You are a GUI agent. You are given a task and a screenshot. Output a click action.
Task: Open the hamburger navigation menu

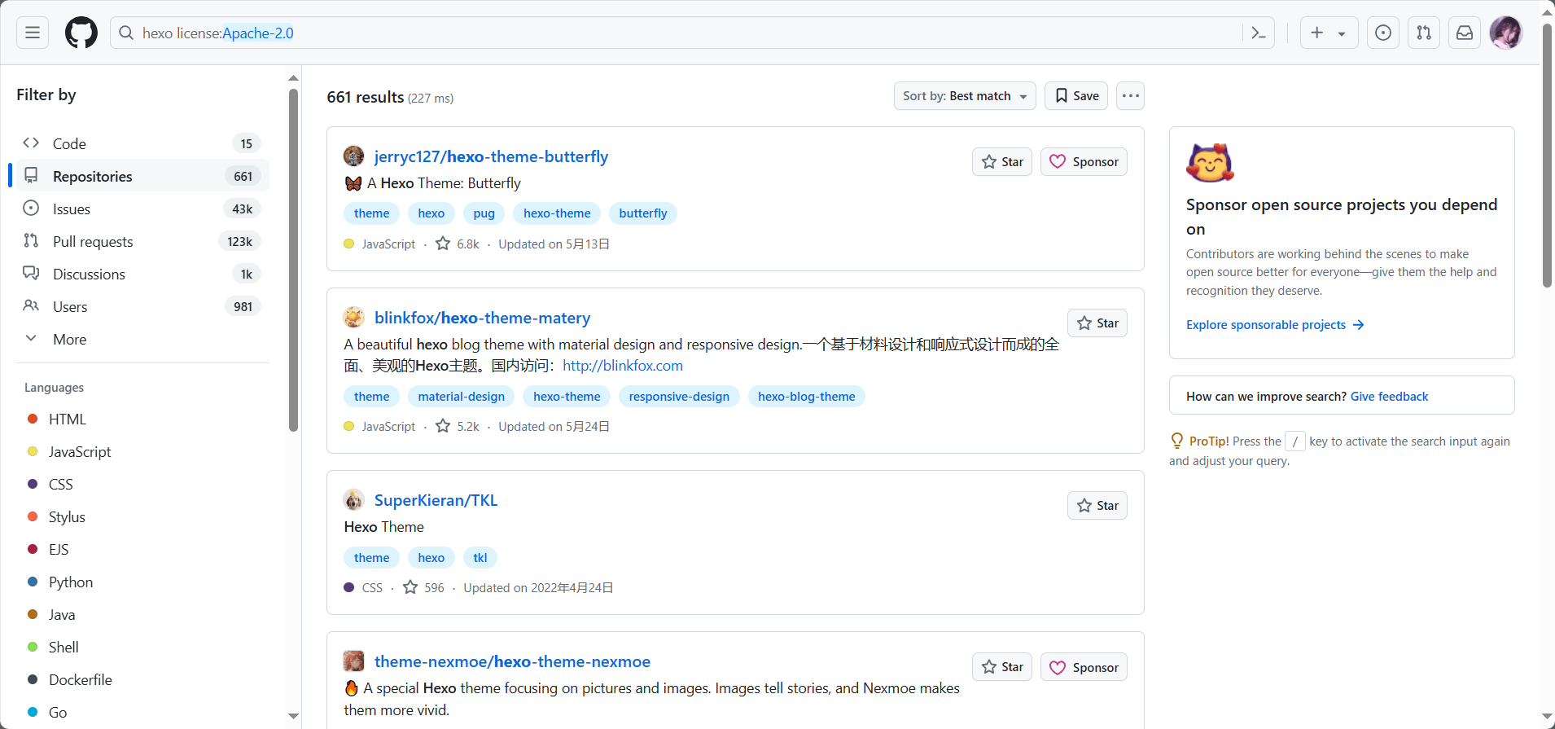(x=33, y=33)
